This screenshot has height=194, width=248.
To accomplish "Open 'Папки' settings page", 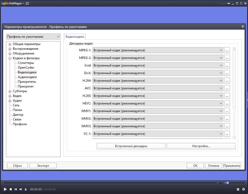I will 17,110.
